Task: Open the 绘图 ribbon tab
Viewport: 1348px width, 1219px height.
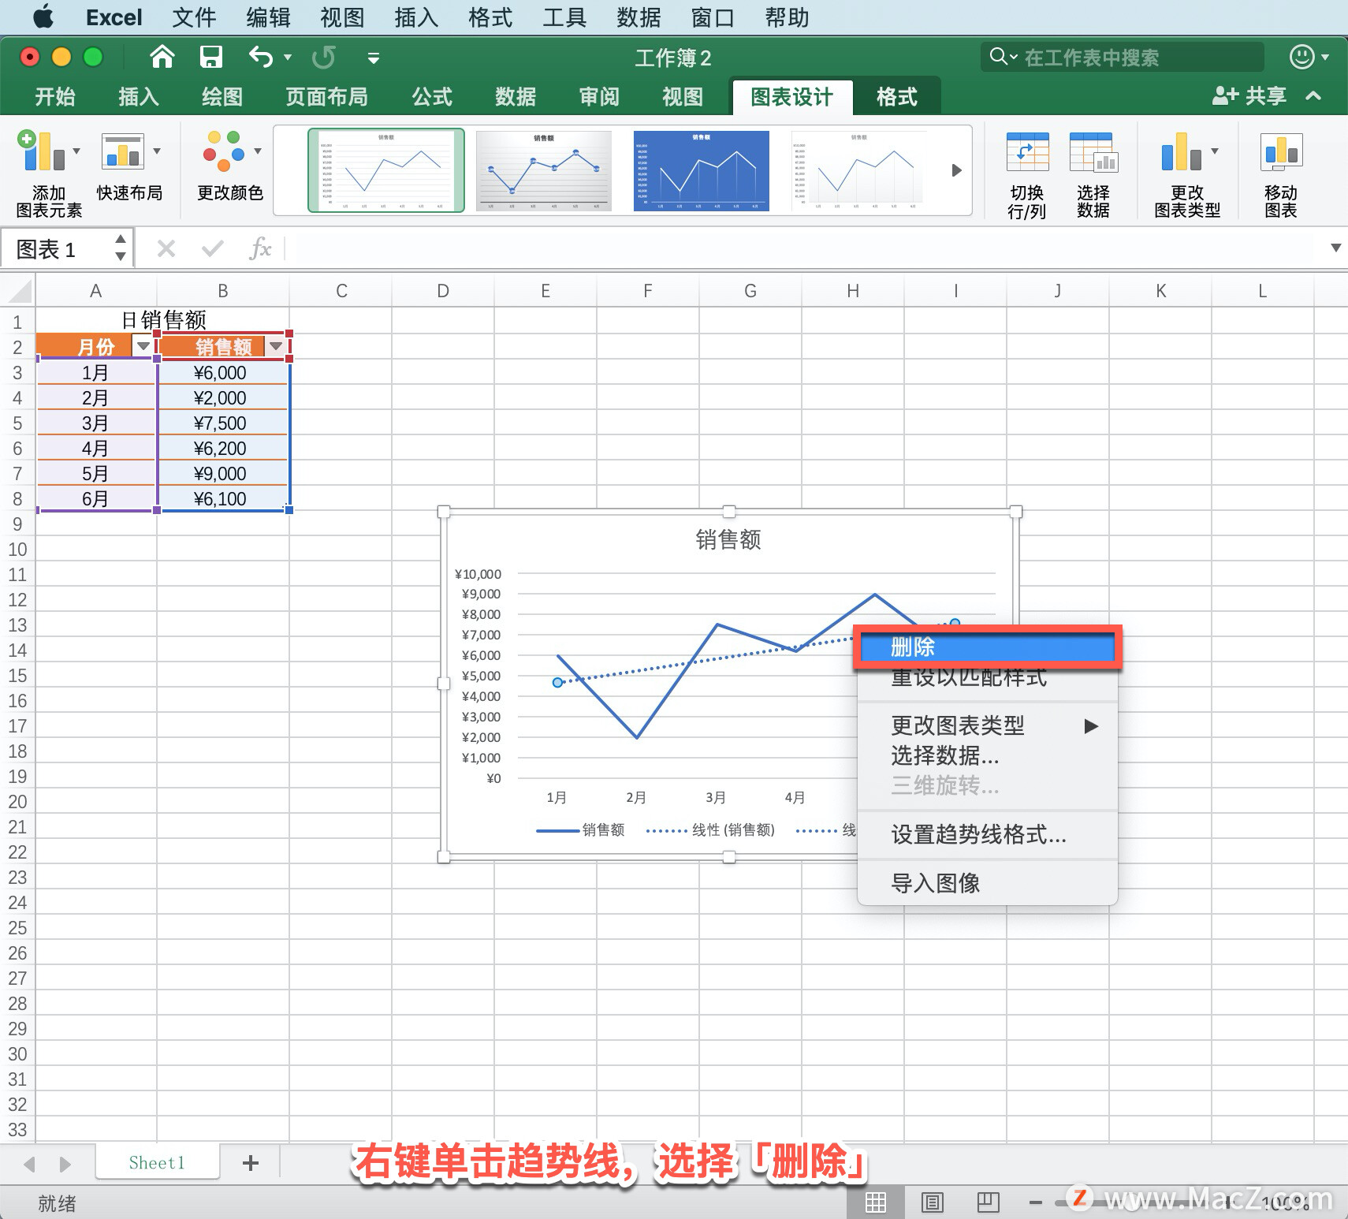Action: coord(222,97)
